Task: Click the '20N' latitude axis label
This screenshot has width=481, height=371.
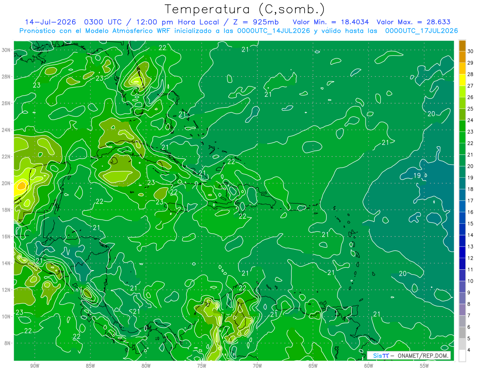Action: [6, 183]
